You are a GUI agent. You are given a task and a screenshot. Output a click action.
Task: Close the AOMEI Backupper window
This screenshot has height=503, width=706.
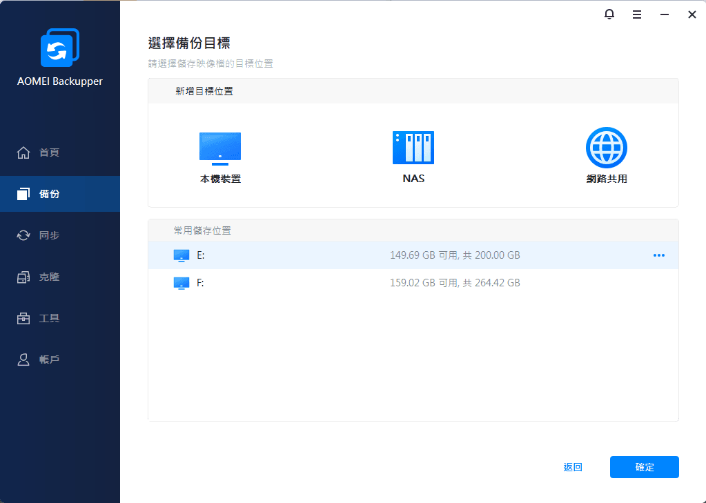point(692,15)
